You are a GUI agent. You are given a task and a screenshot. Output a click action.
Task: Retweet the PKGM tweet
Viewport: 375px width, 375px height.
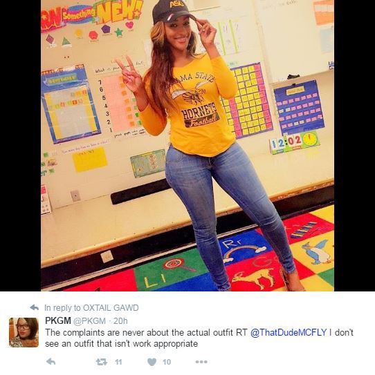102,362
